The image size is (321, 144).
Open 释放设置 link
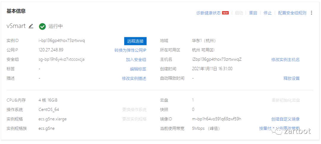pos(292,78)
